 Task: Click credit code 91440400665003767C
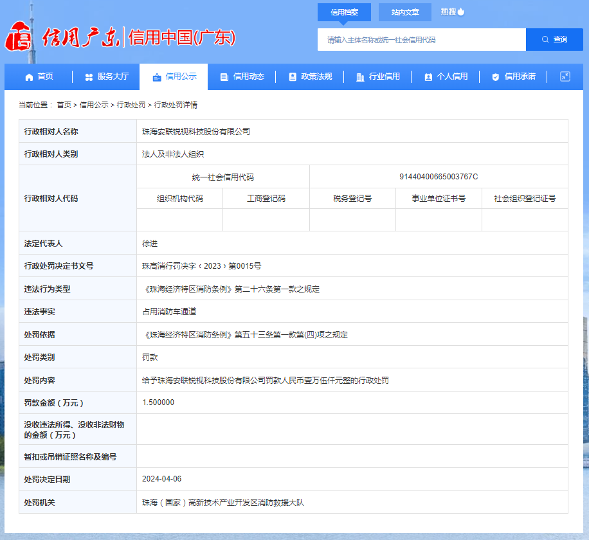[x=439, y=177]
